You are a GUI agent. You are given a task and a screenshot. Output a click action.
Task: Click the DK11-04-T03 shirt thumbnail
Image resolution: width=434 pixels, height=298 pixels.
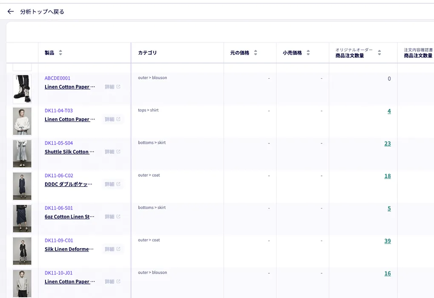[x=22, y=121]
